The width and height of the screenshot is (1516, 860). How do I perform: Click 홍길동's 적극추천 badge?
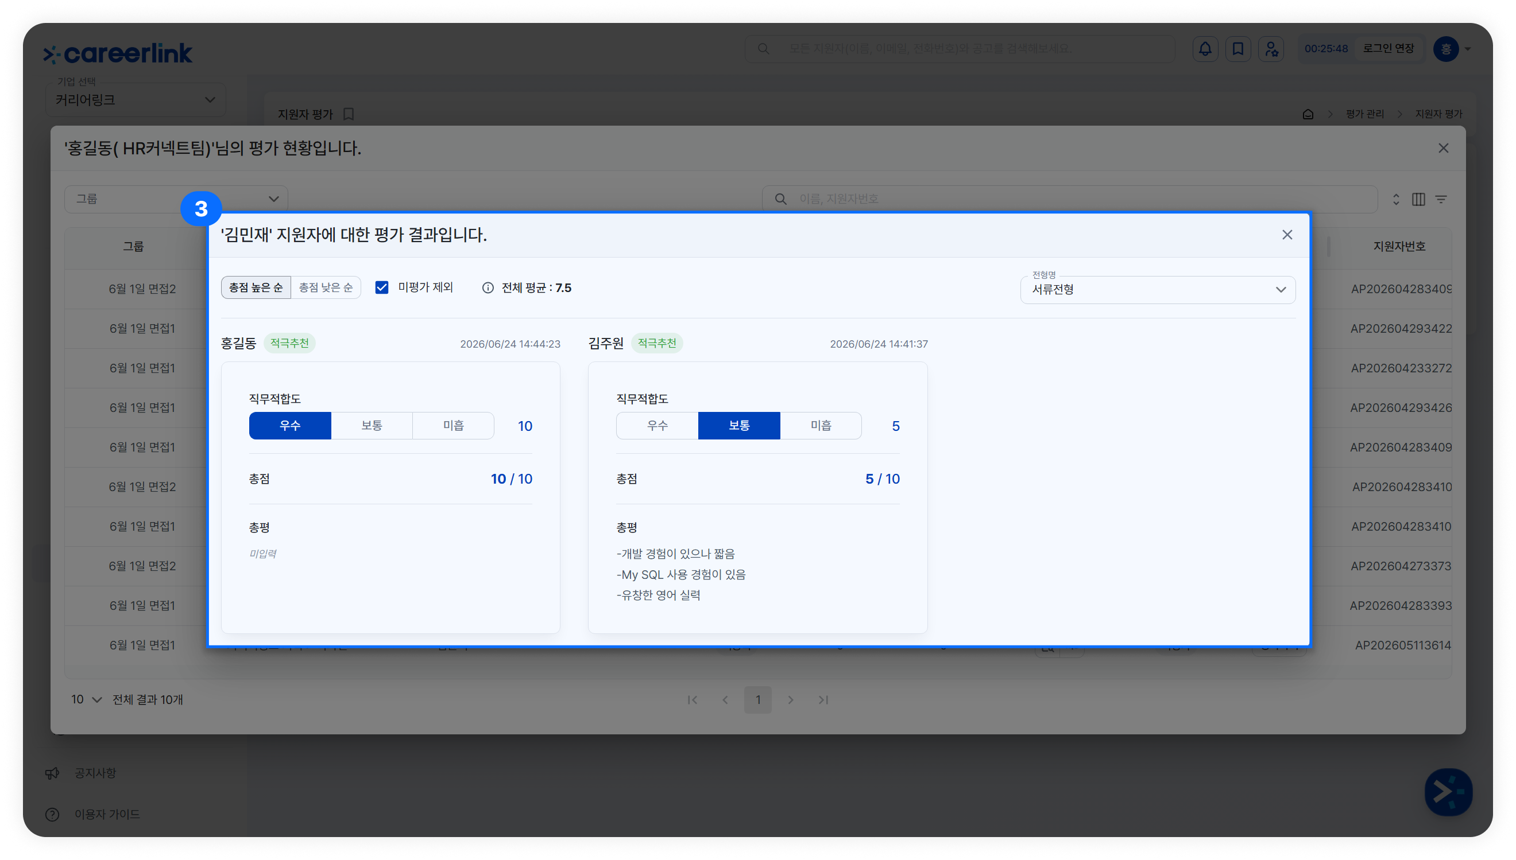pos(289,343)
